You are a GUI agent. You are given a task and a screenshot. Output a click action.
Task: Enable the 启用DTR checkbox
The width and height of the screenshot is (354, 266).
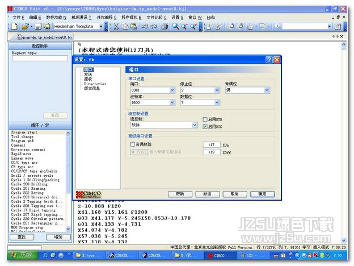[x=205, y=119]
